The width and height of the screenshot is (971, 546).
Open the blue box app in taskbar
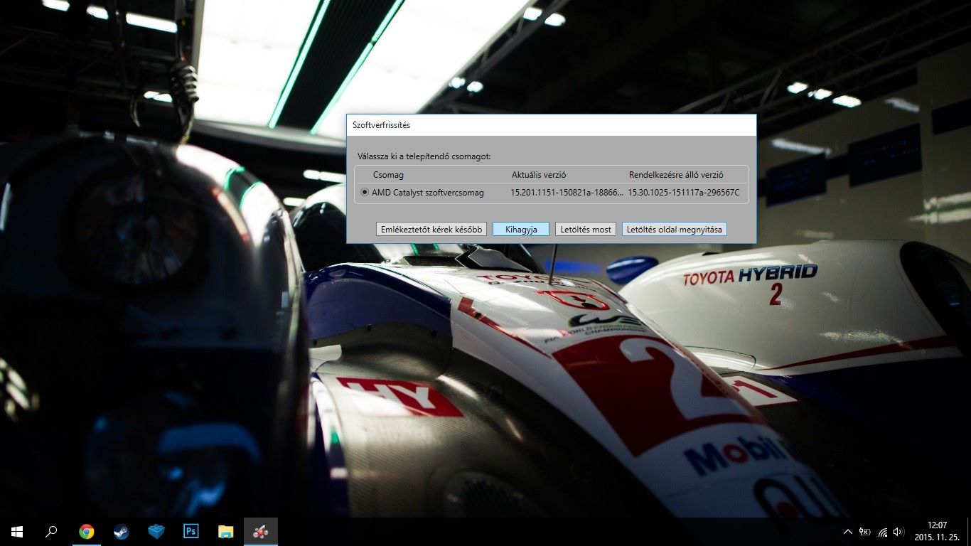pyautogui.click(x=156, y=531)
